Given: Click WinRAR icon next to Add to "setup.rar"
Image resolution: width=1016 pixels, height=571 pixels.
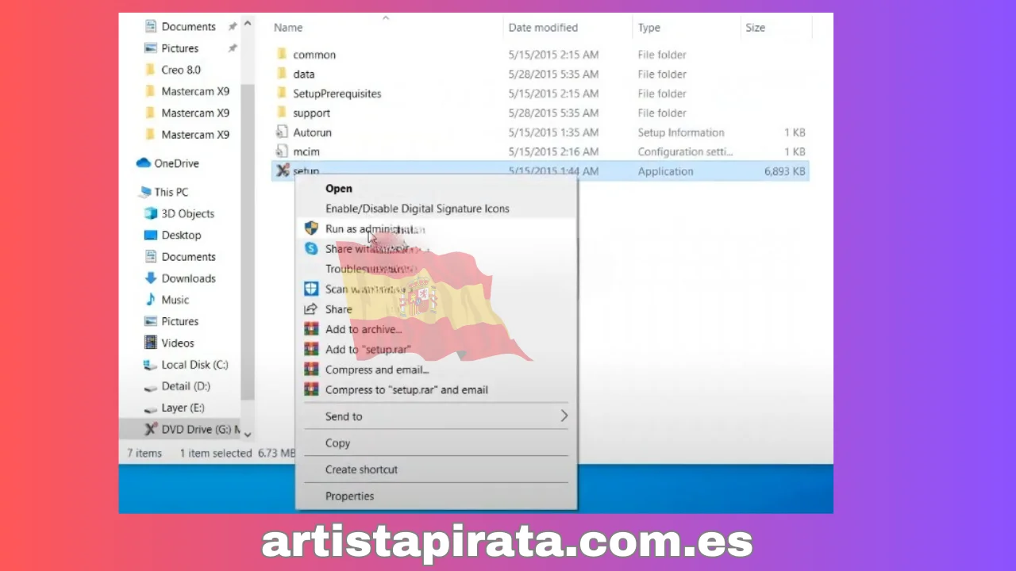Looking at the screenshot, I should point(311,349).
